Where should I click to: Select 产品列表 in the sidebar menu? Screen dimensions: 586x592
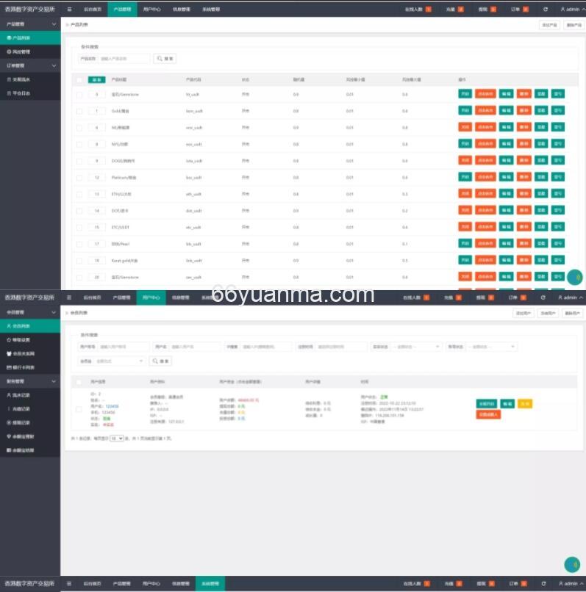[x=29, y=37]
